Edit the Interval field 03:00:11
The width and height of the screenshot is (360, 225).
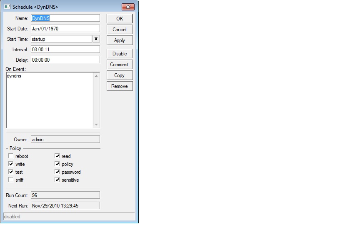tap(65, 49)
